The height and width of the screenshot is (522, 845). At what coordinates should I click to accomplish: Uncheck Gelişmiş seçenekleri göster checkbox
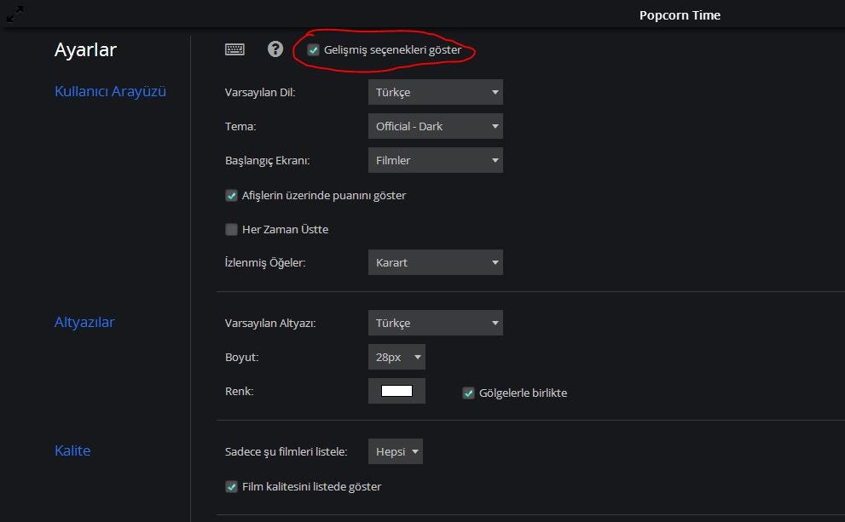pyautogui.click(x=313, y=50)
